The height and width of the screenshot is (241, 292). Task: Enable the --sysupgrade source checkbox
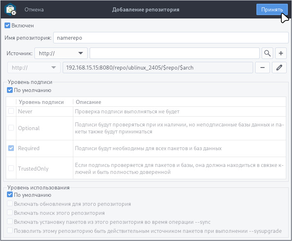[x=10, y=231]
